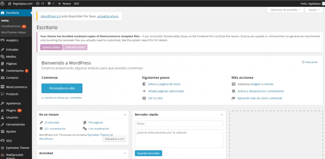Open the 221 comentarios link
This screenshot has width=325, height=159.
(55, 129)
